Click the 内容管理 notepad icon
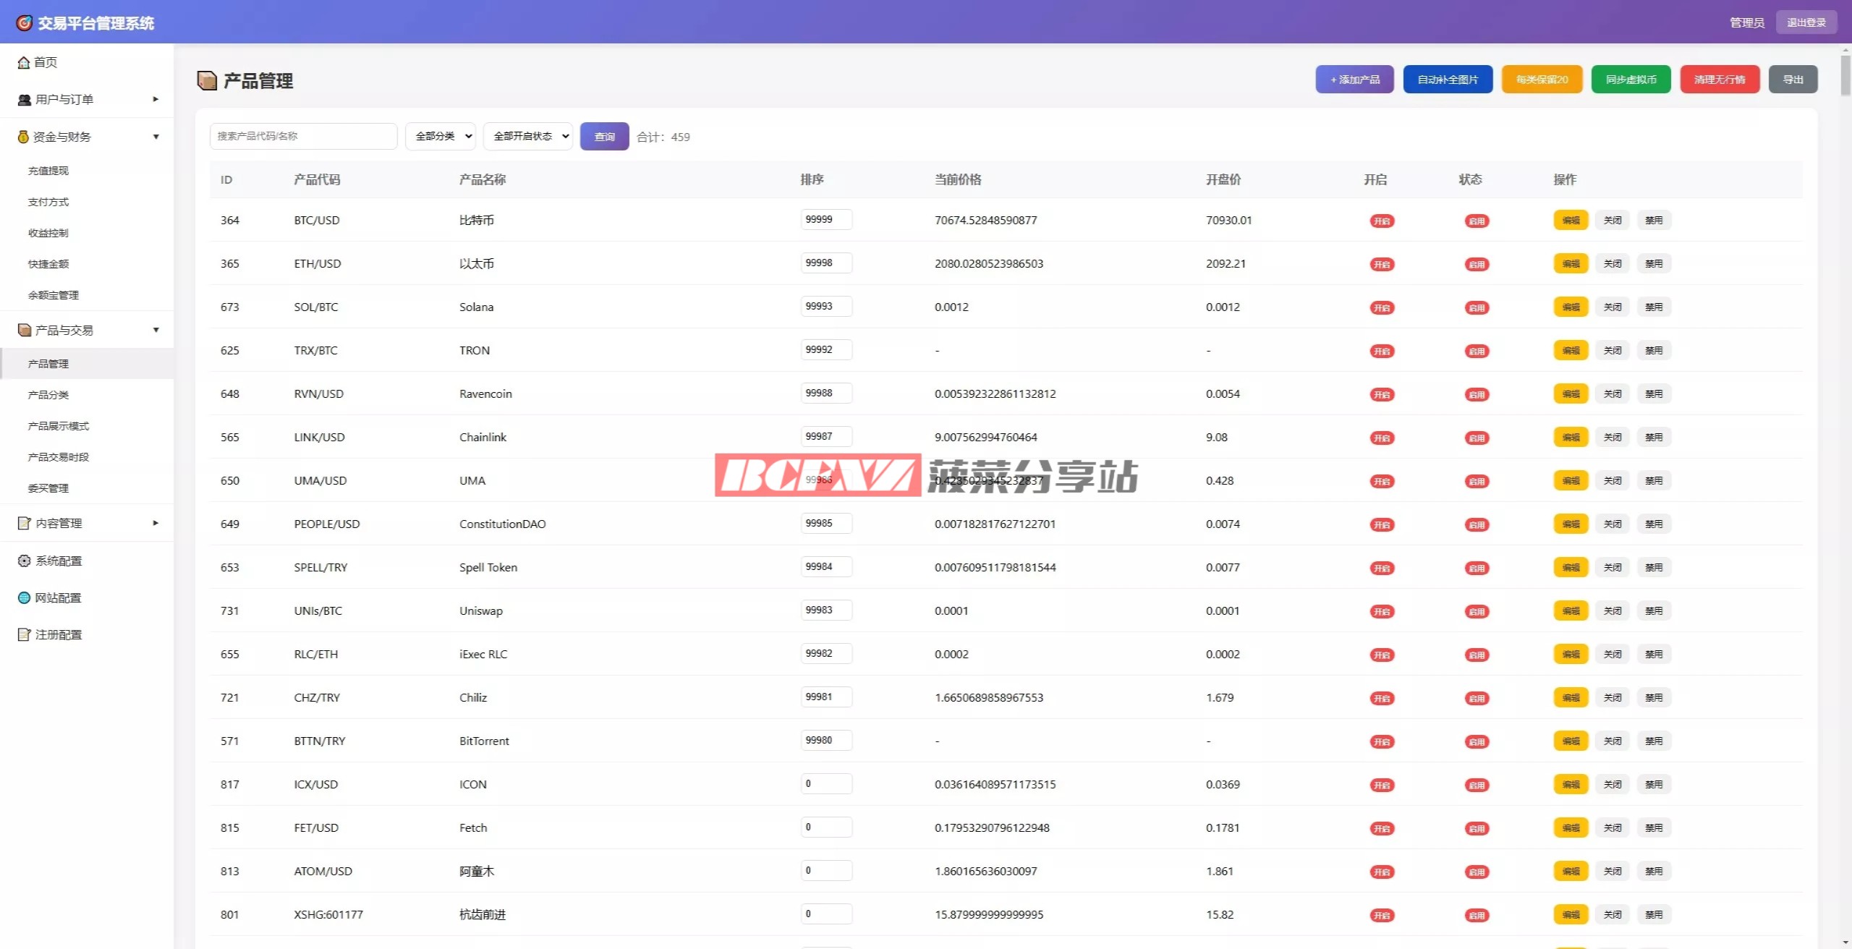1852x949 pixels. 25,523
